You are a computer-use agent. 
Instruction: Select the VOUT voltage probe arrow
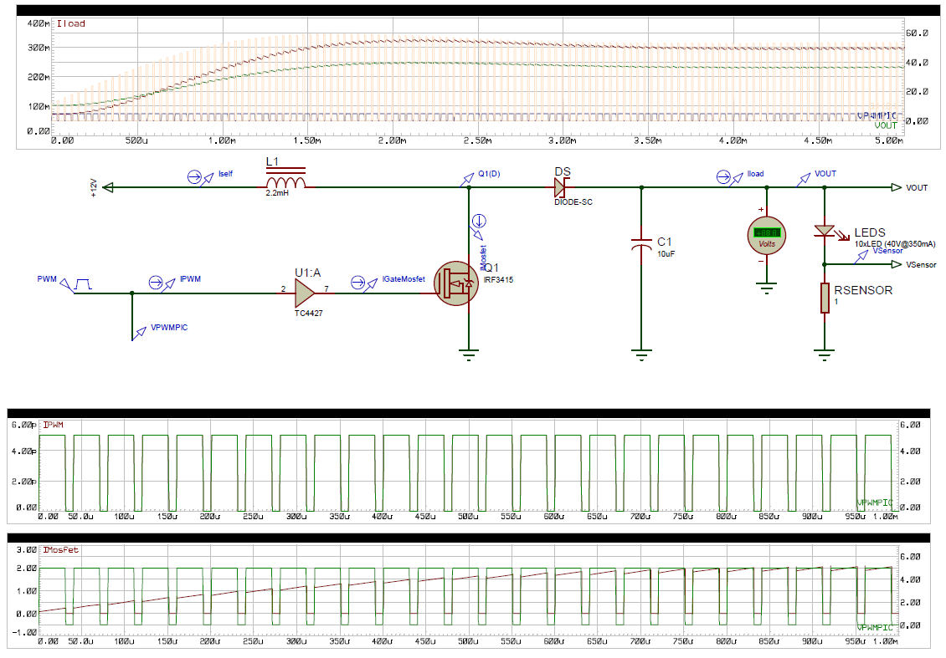coord(803,179)
